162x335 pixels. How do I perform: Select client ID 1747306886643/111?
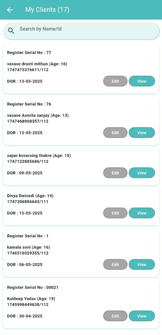[28, 202]
